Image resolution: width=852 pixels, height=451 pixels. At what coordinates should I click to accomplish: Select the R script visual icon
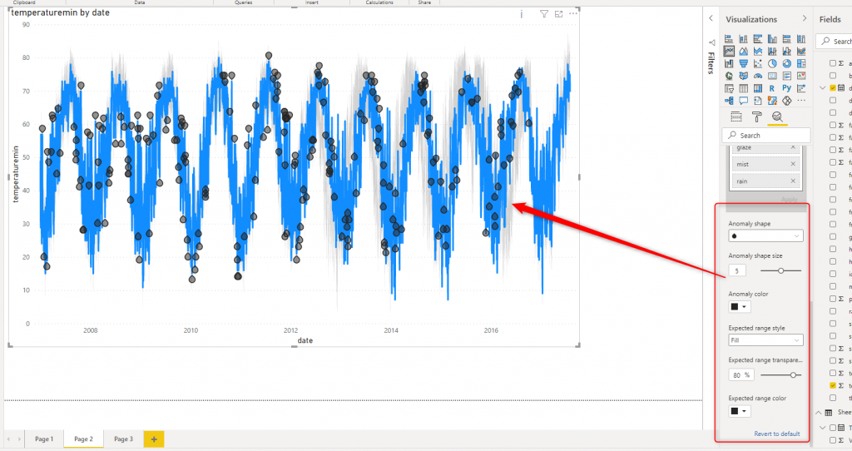coord(772,88)
